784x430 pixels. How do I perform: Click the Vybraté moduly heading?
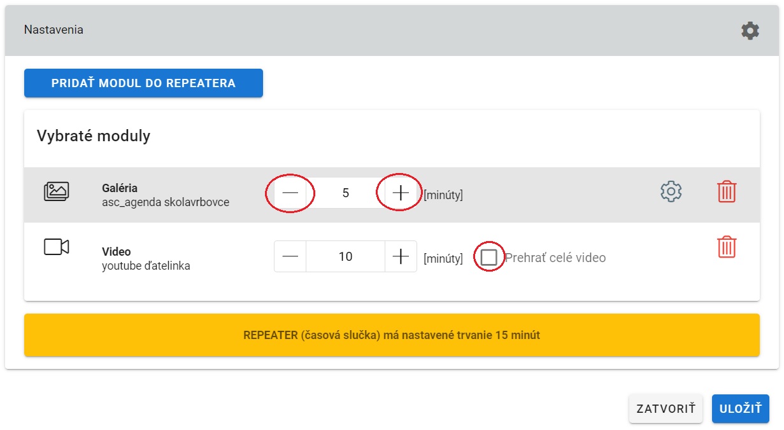[x=94, y=135]
